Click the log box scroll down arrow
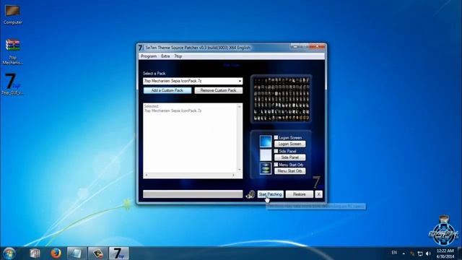462x260 pixels. pyautogui.click(x=239, y=170)
